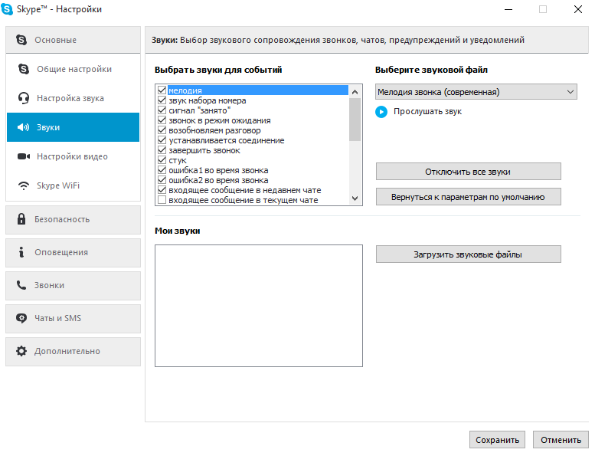Click the gear icon for Дополнительно
The image size is (595, 456).
(21, 351)
